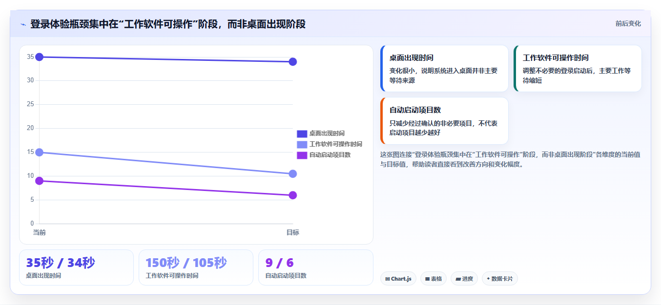Select the 桌面出现时间 data point at 目标
Image resolution: width=661 pixels, height=305 pixels.
coord(293,61)
